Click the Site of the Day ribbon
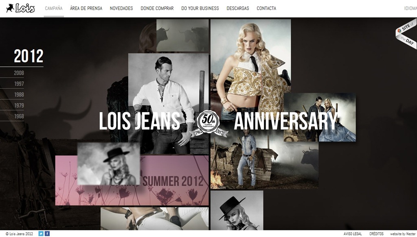 406,33
